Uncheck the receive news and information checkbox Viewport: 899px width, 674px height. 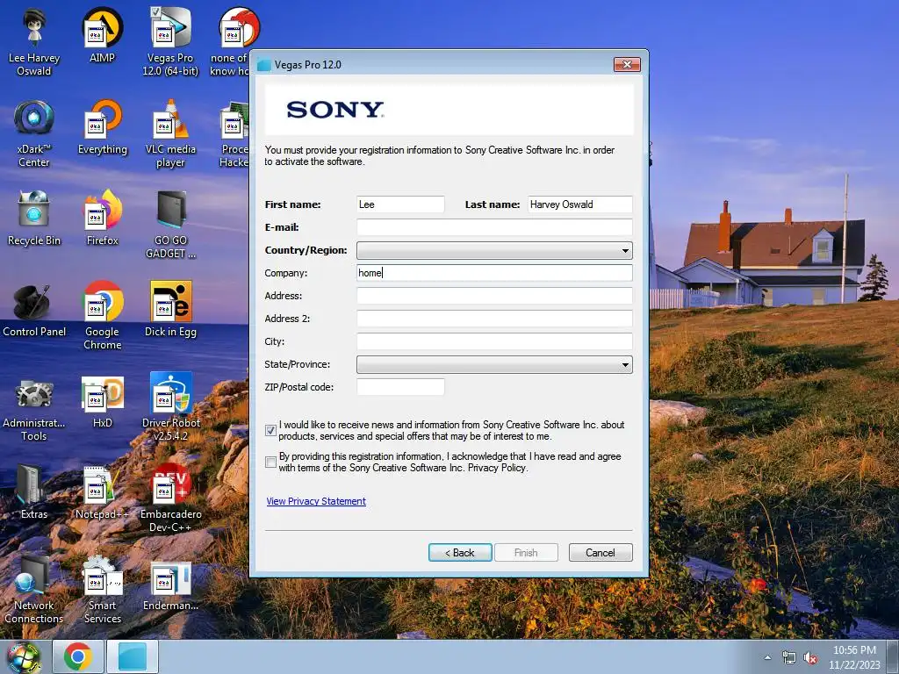(x=270, y=430)
